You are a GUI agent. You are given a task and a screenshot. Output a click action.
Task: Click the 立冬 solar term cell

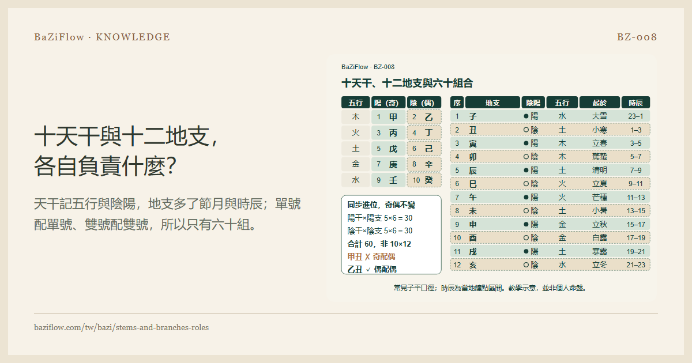pyautogui.click(x=600, y=264)
